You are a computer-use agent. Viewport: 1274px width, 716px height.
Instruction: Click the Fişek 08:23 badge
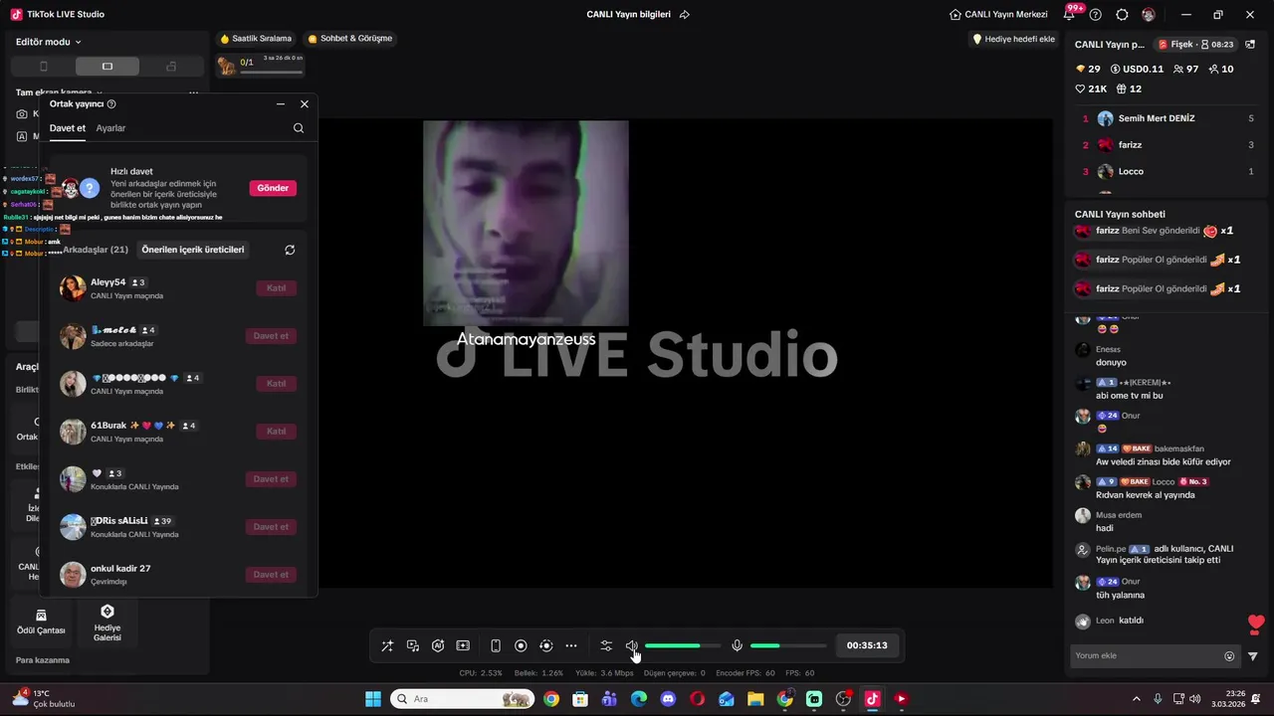[x=1195, y=45]
